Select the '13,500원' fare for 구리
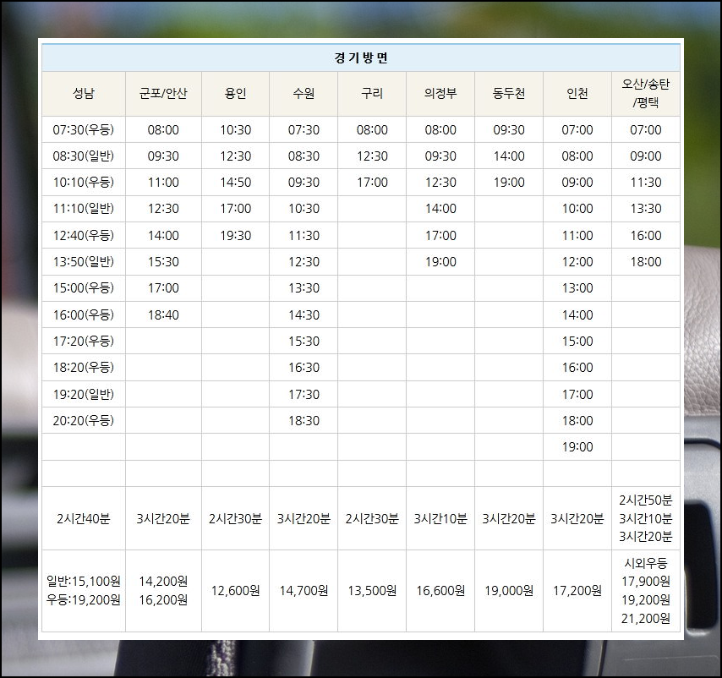This screenshot has width=722, height=678. [x=372, y=590]
